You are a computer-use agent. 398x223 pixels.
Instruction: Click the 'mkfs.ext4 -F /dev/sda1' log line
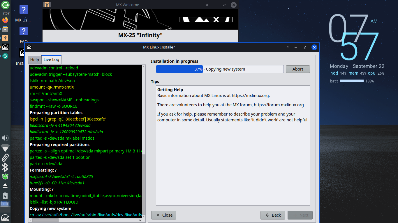[x=61, y=177]
